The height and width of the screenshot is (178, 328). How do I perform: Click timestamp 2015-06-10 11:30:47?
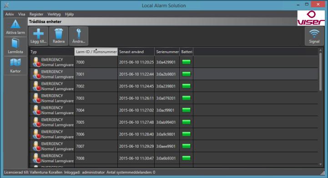pyautogui.click(x=136, y=158)
